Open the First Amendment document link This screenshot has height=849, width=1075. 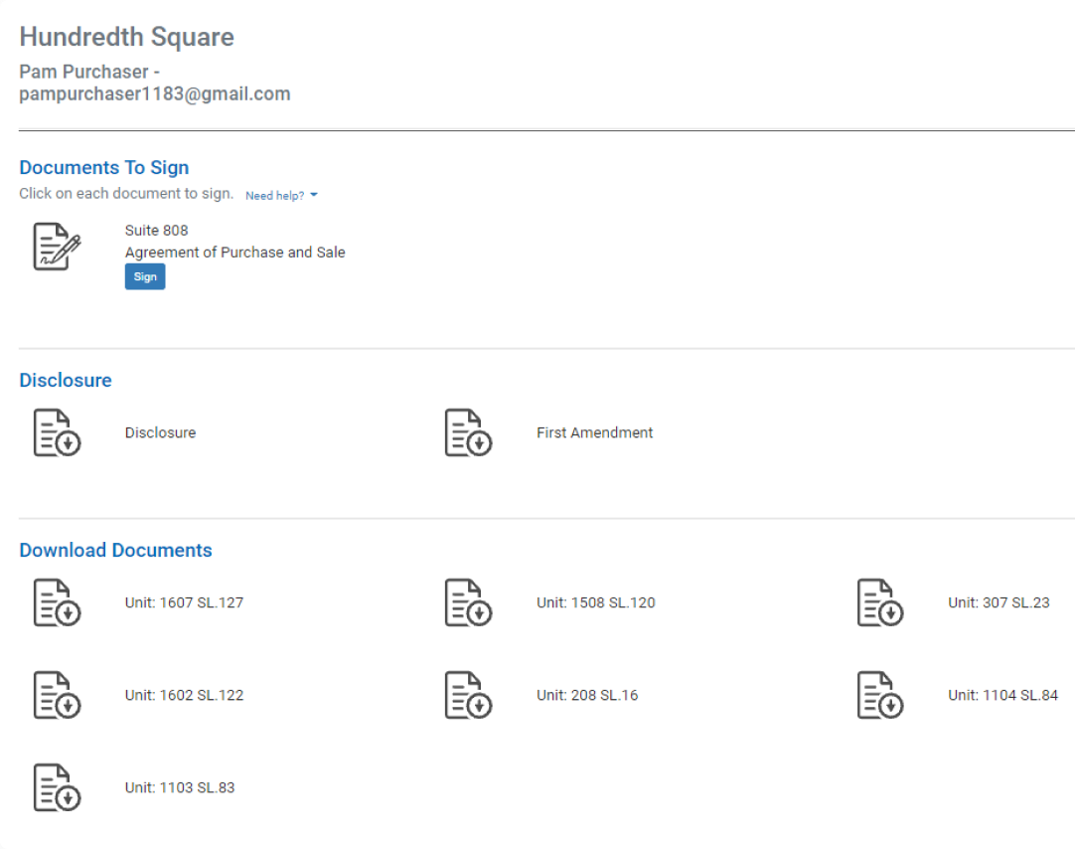[594, 432]
